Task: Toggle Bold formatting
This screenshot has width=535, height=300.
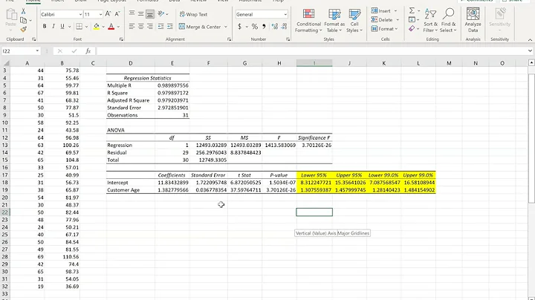Action: coord(45,26)
